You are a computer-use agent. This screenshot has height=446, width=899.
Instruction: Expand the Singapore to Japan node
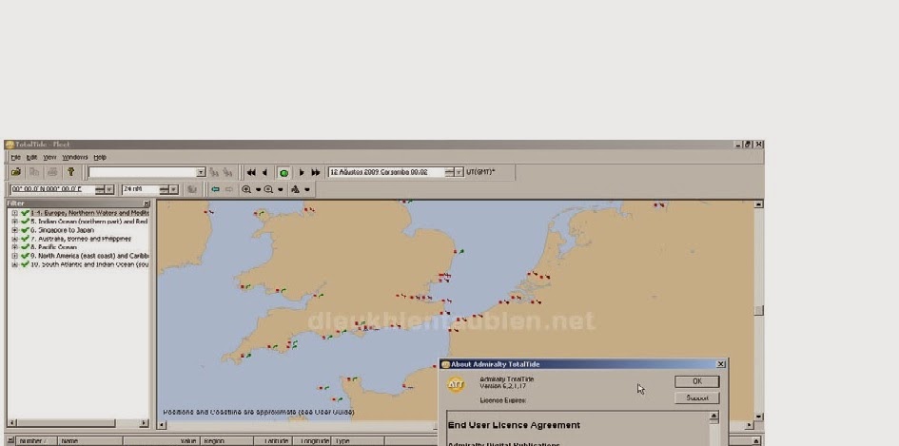coord(14,230)
